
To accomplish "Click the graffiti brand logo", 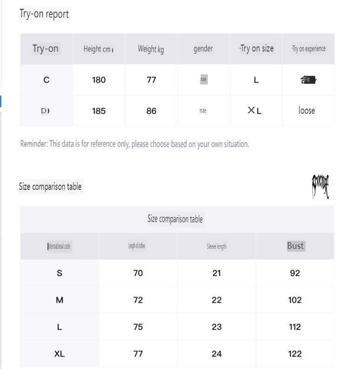I will 320,186.
